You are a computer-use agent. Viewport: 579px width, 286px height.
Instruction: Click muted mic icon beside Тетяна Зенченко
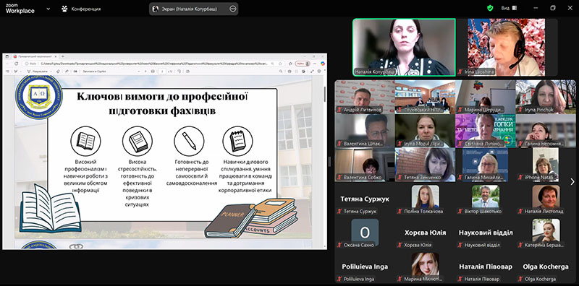[x=400, y=177]
